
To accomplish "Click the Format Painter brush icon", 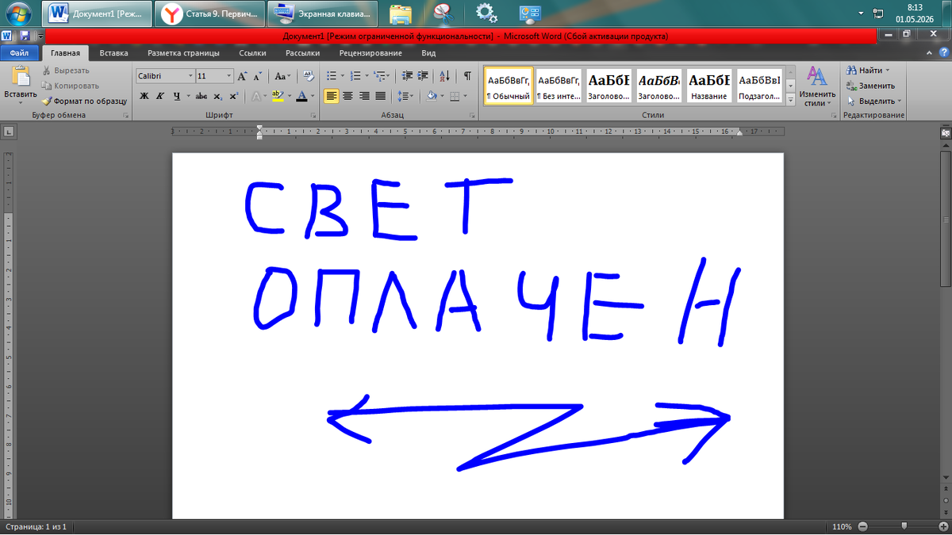I will [x=47, y=101].
